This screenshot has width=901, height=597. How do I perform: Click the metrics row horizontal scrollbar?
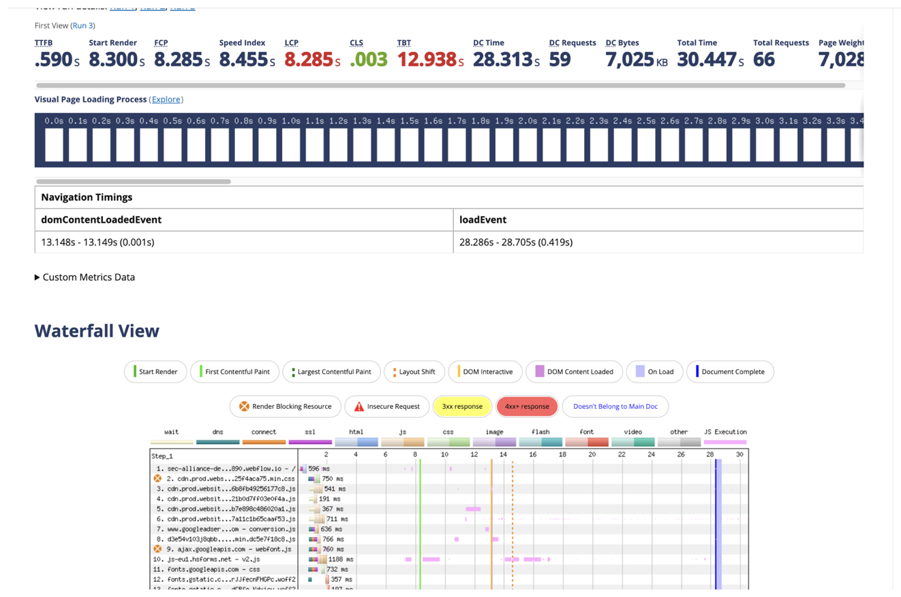440,86
